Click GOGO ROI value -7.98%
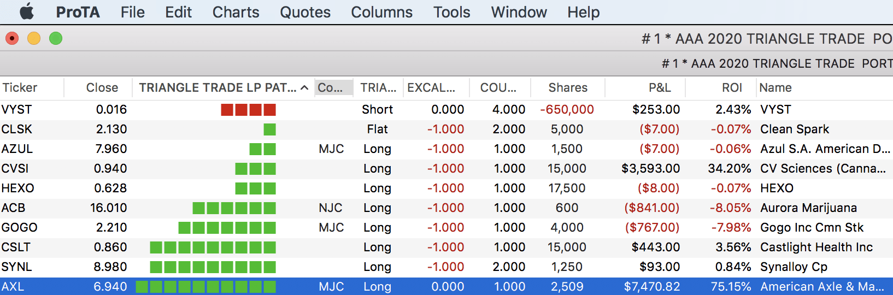Screen dimensions: 893x295 pyautogui.click(x=731, y=227)
